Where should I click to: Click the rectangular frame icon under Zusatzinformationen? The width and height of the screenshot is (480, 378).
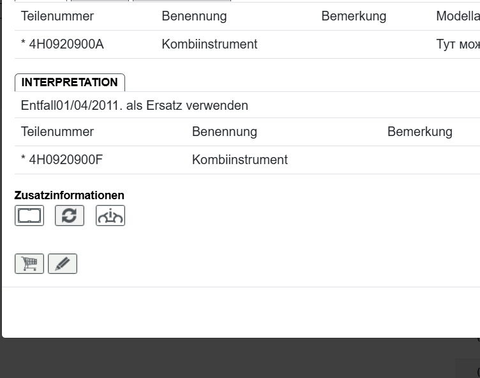tap(29, 216)
